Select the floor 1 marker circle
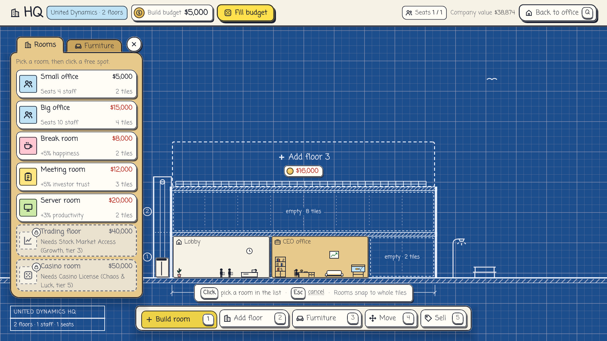Screen dimensions: 607x341 click(x=147, y=257)
